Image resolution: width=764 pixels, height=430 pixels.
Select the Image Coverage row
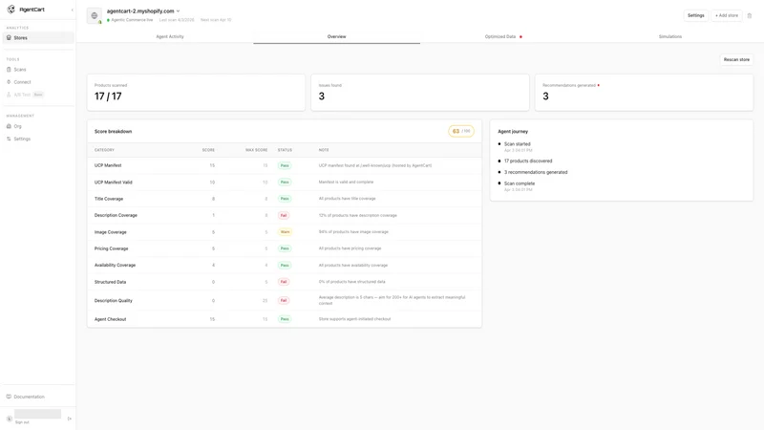(x=285, y=232)
